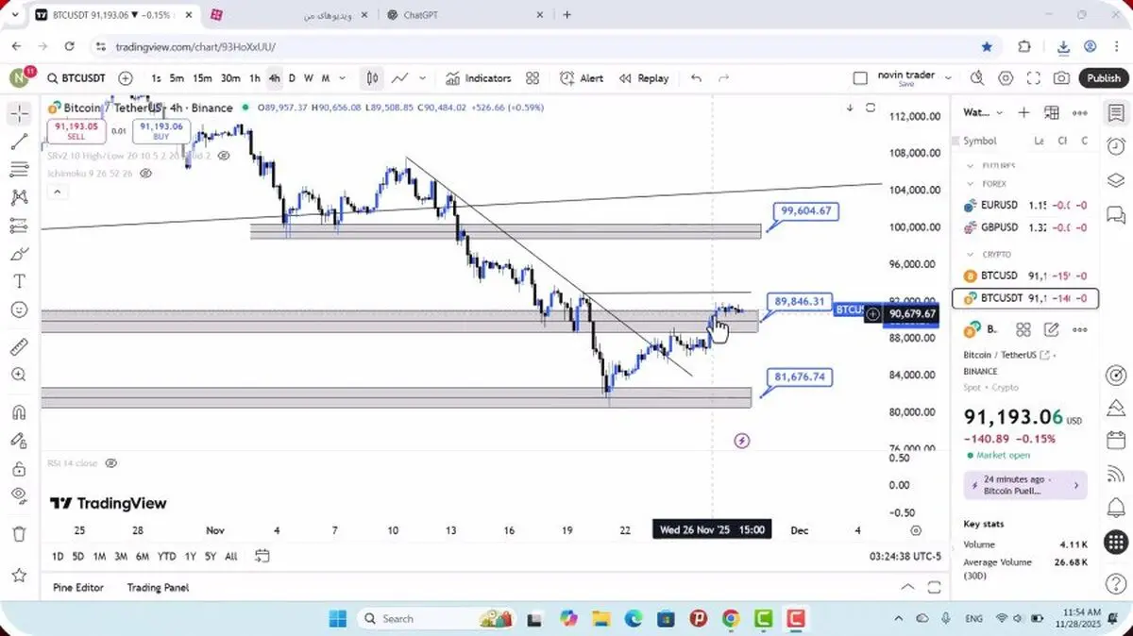Open the Alerts panel clock icon
This screenshot has width=1133, height=636.
1116,146
